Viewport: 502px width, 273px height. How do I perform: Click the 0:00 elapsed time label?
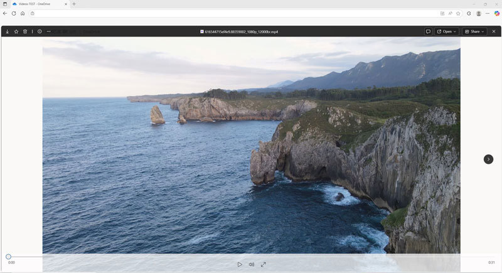coord(11,262)
